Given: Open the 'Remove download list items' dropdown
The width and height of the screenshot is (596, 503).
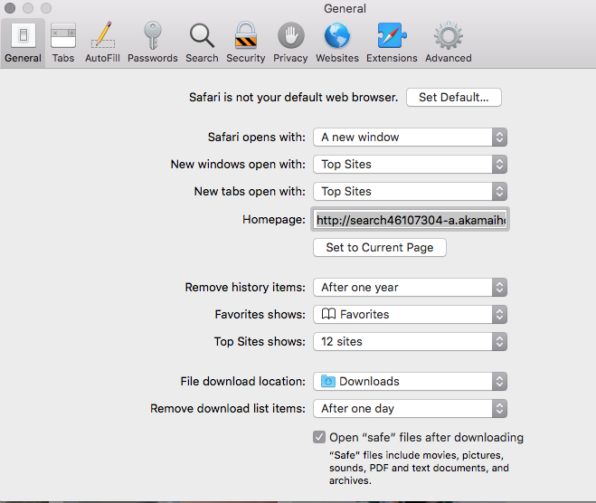Looking at the screenshot, I should [410, 408].
